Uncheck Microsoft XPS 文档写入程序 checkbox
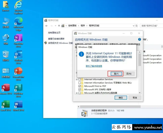 pyautogui.click(x=80, y=89)
